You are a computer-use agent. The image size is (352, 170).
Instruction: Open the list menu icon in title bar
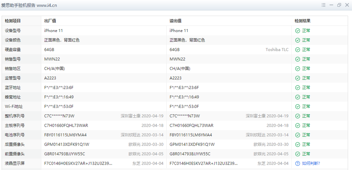(323, 5)
